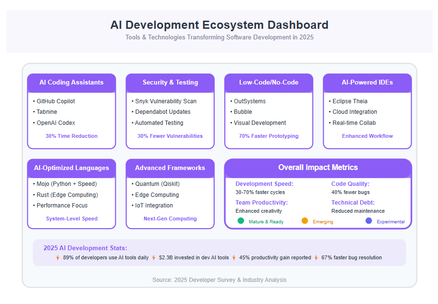Click the Quantum (Qiskit) item
The width and height of the screenshot is (438, 304).
point(156,184)
